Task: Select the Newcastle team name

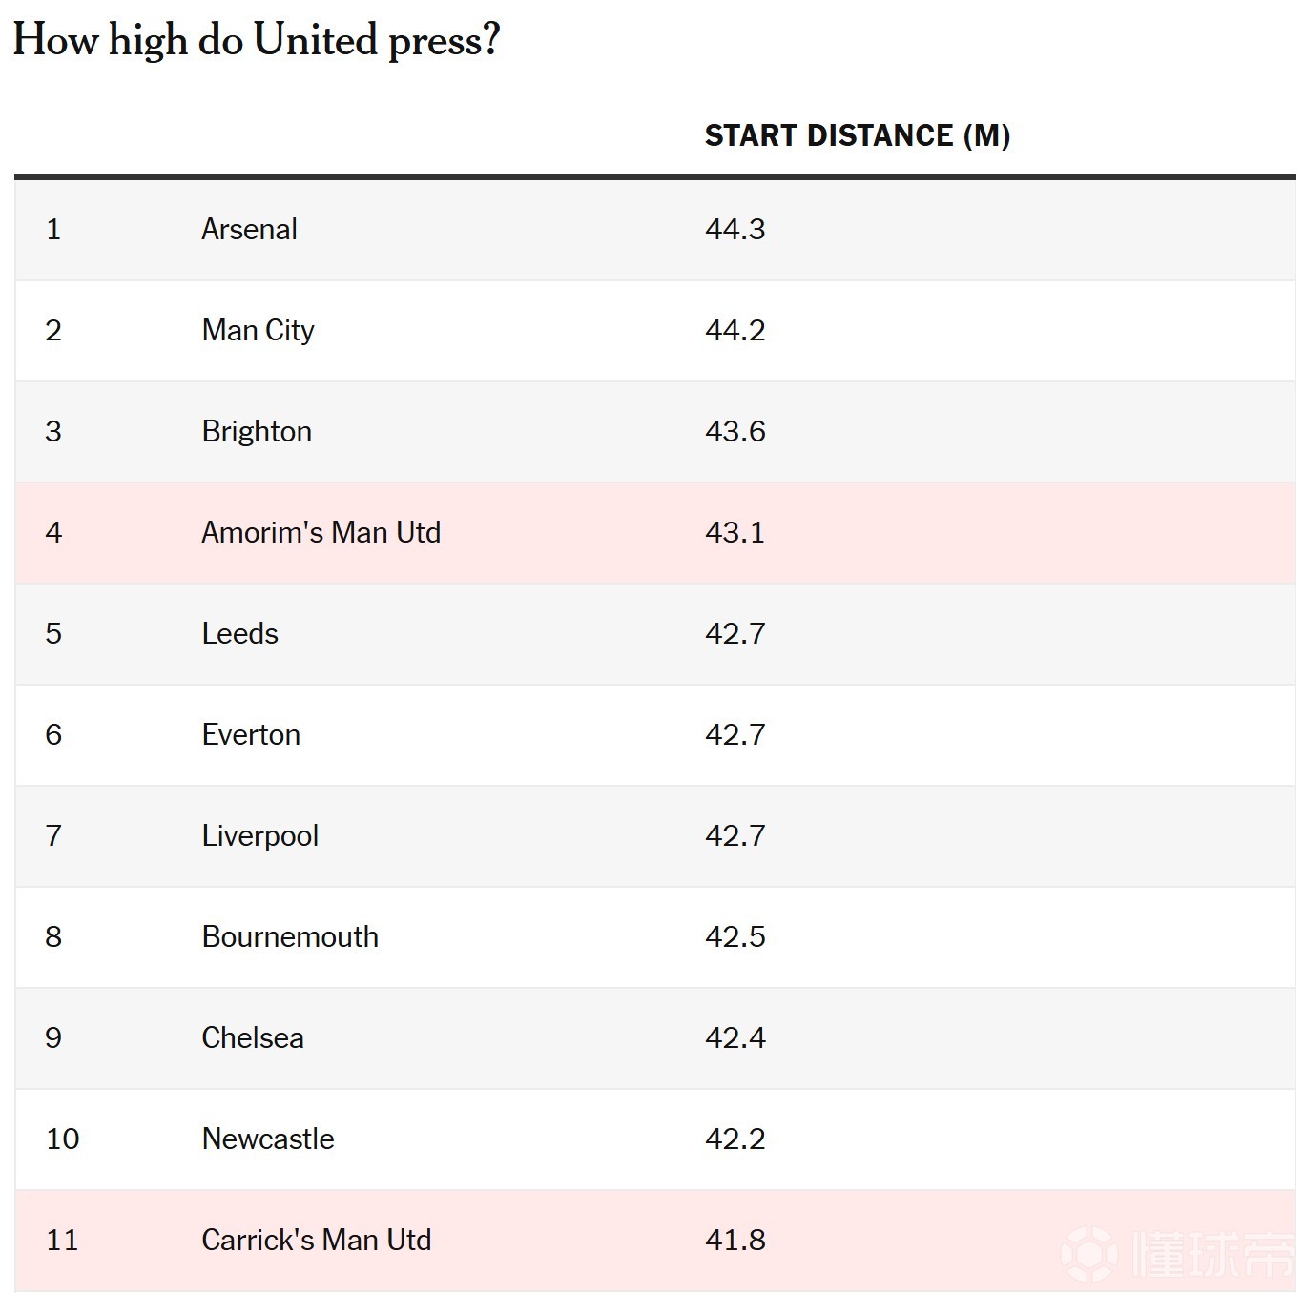Action: [x=268, y=1139]
